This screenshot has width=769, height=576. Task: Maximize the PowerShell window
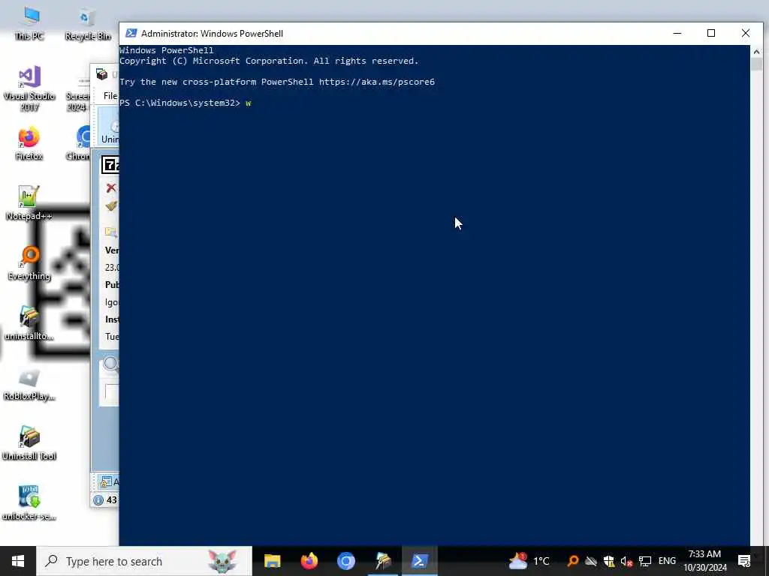click(711, 33)
